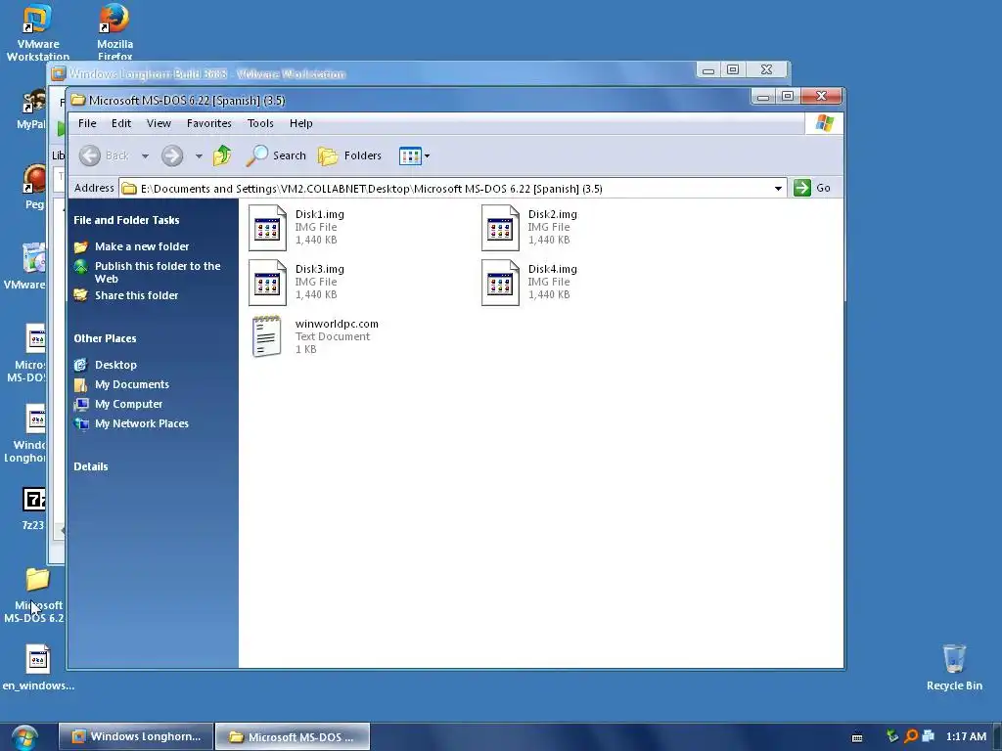The height and width of the screenshot is (751, 1002).
Task: Click the system tray clock 1:17 AM
Action: pos(966,736)
